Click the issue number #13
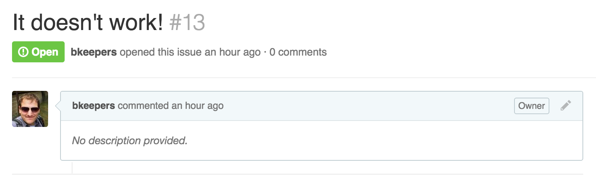The height and width of the screenshot is (175, 596). [187, 22]
